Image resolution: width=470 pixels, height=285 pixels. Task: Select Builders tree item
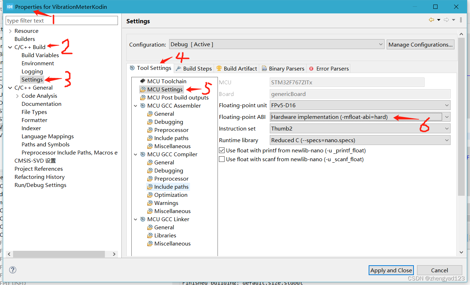(x=25, y=39)
